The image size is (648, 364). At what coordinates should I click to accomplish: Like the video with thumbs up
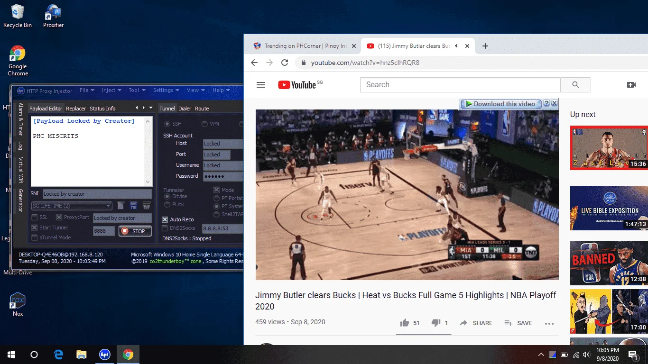[x=404, y=323]
